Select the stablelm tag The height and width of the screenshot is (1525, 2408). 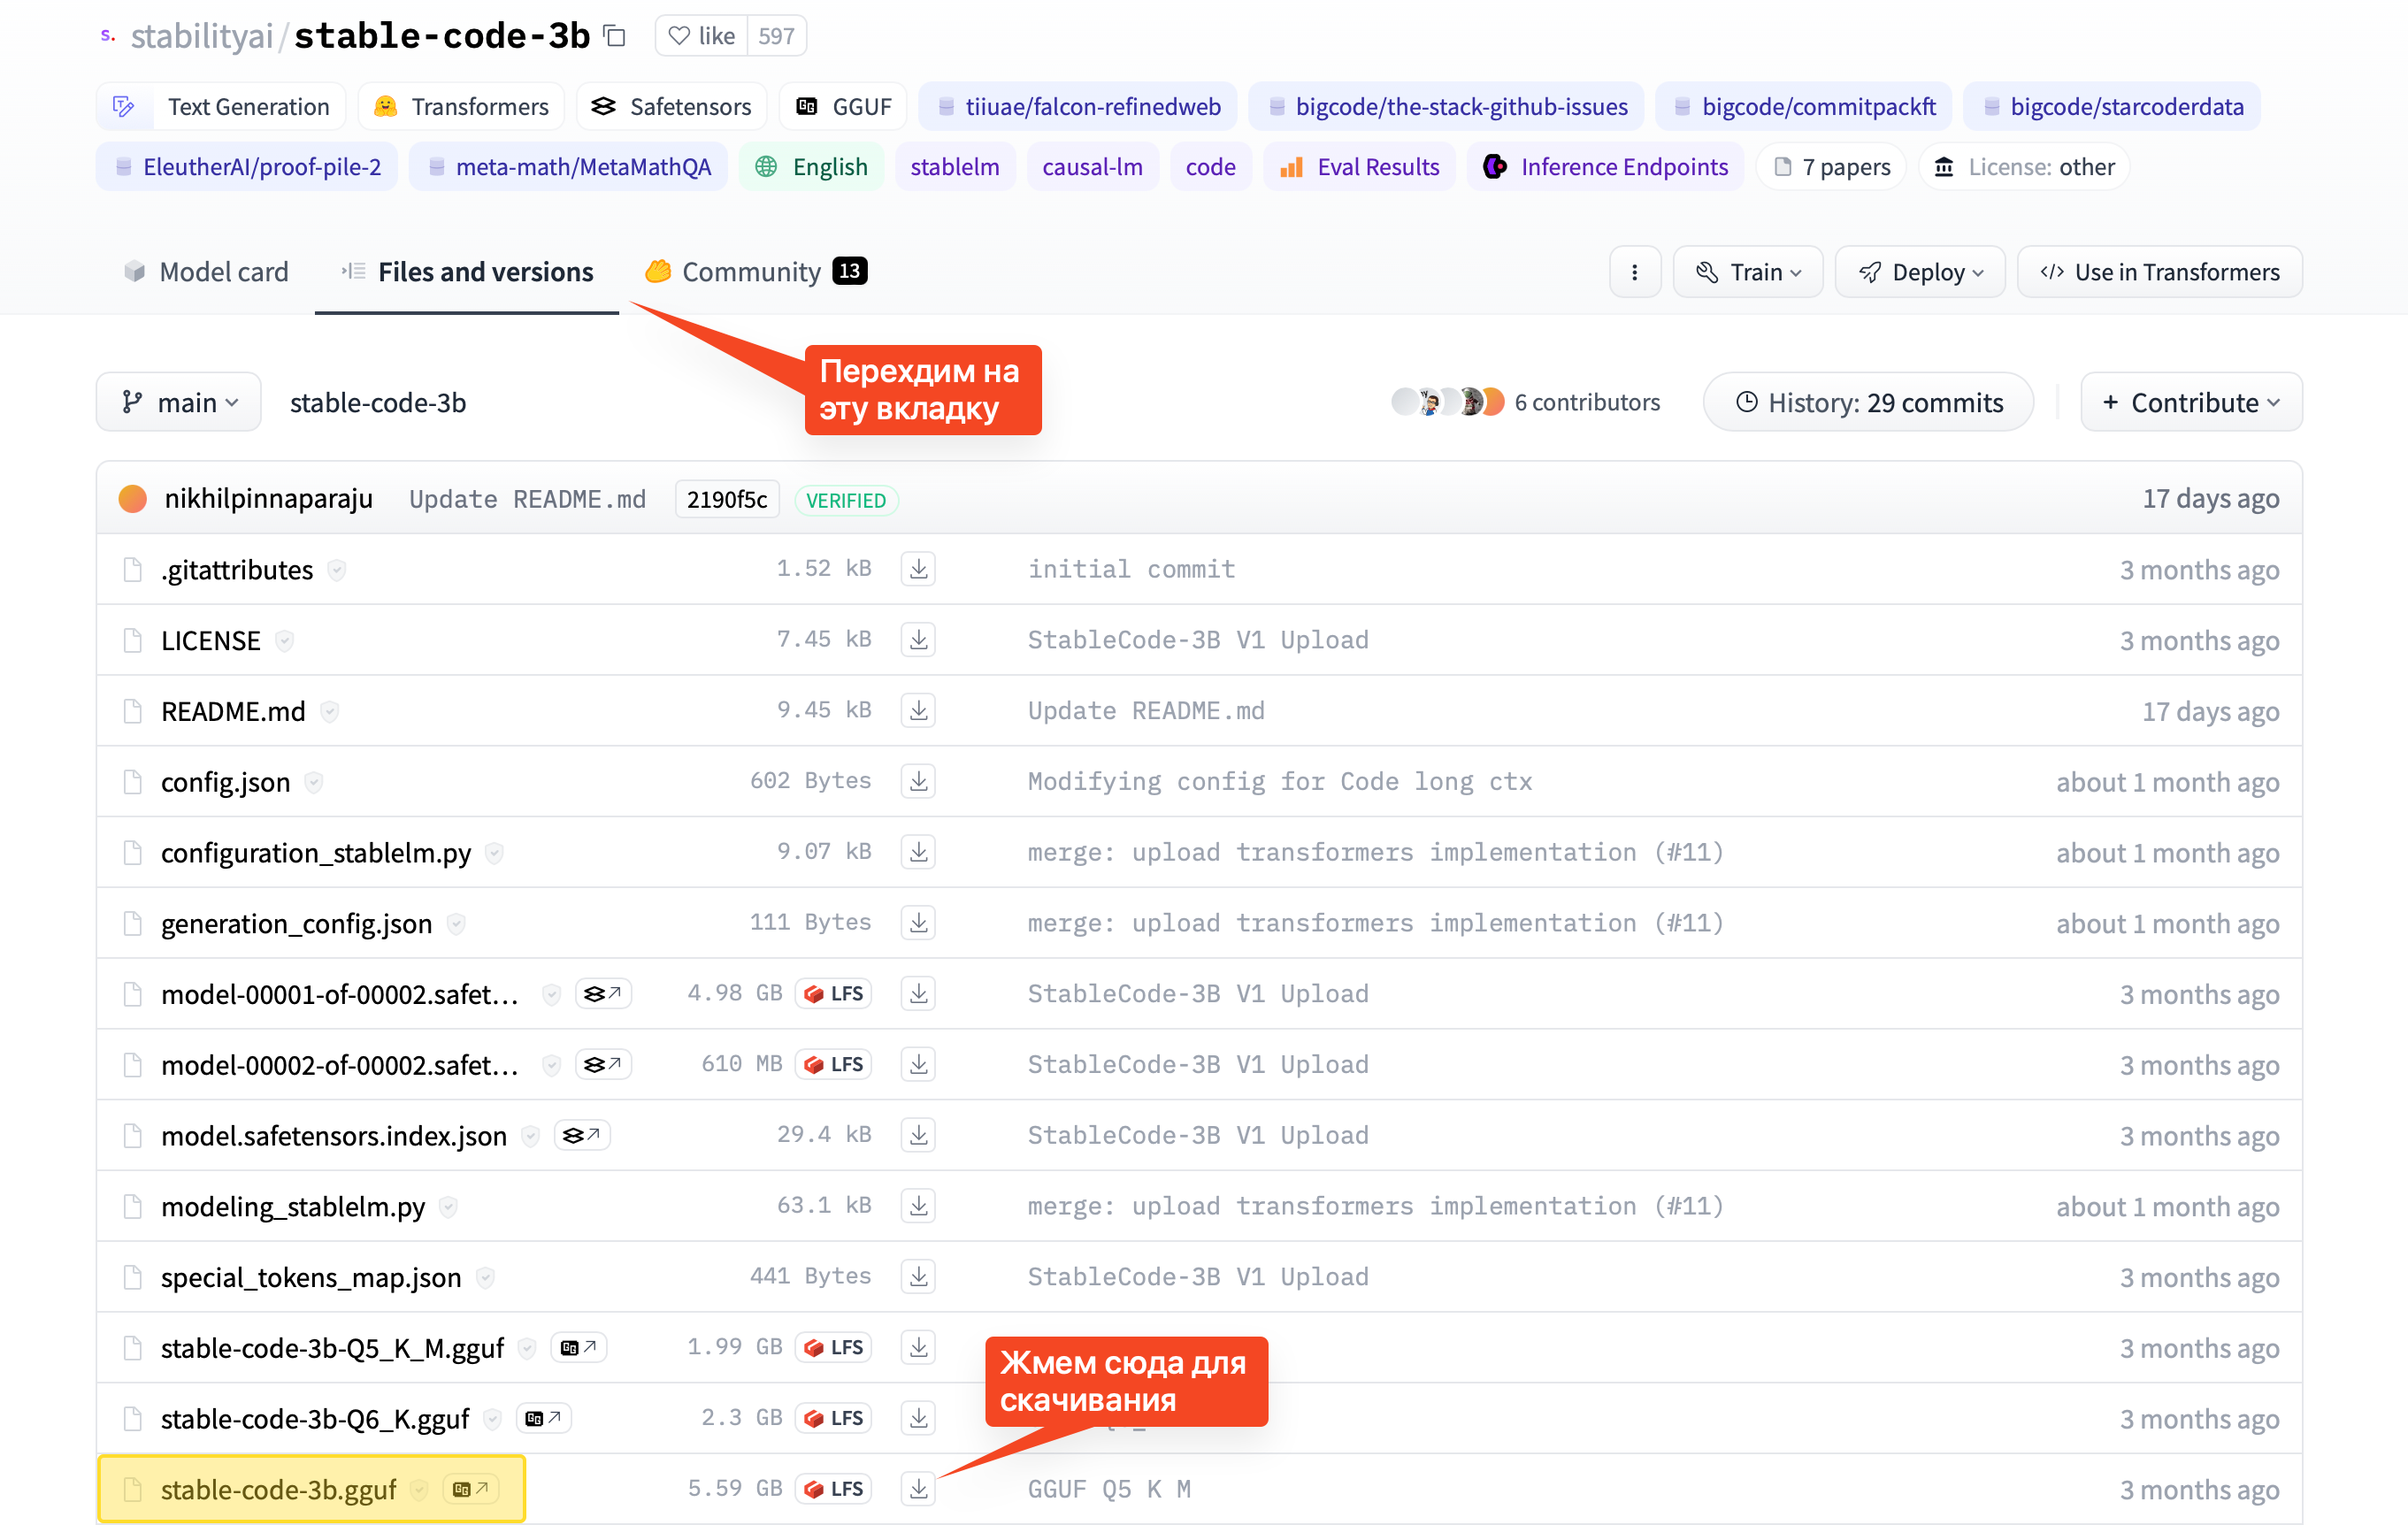[955, 167]
